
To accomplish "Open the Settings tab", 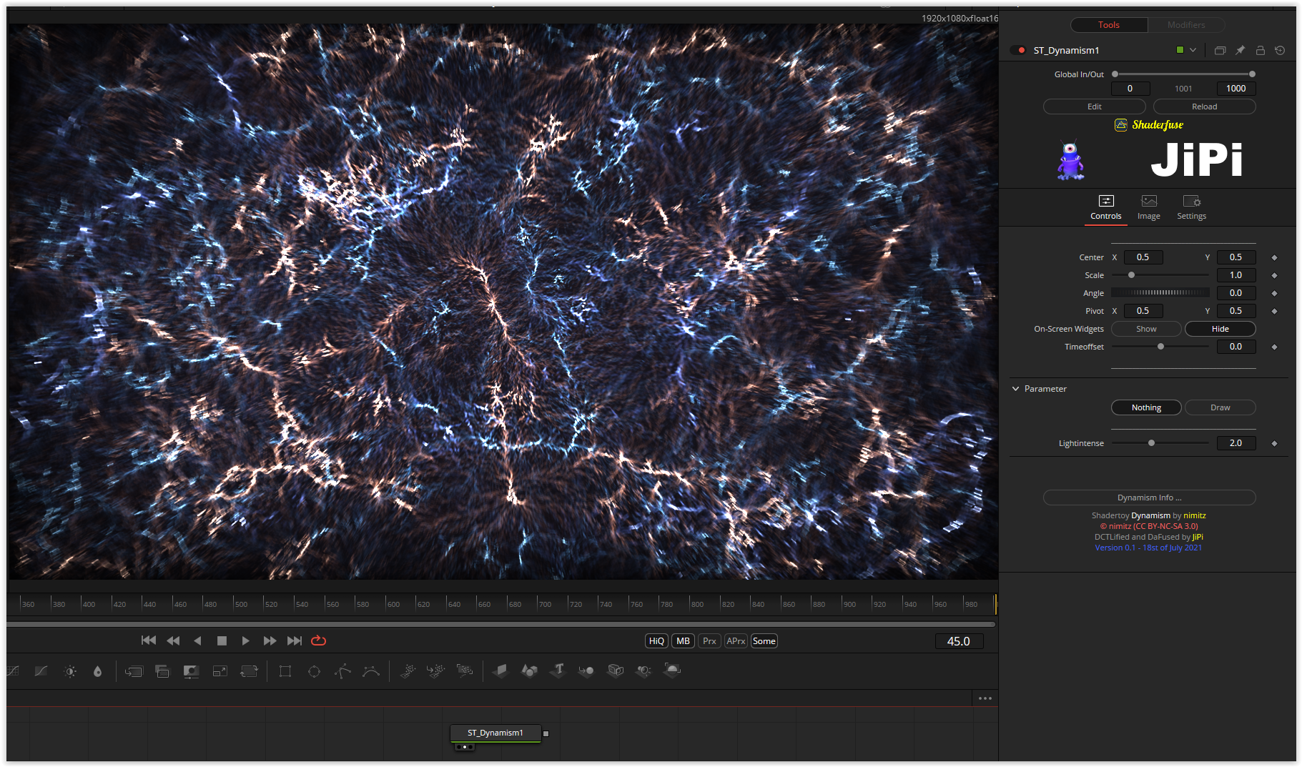I will tap(1192, 208).
